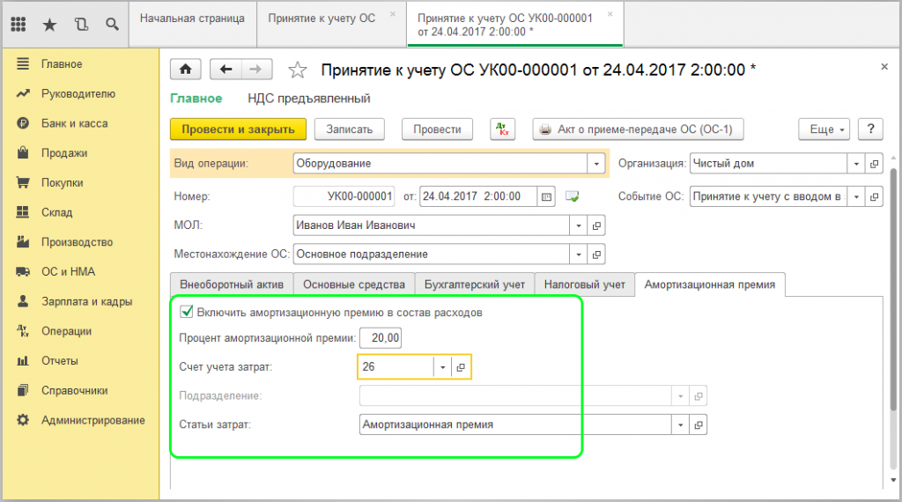Open calendar picker next to date field
The image size is (902, 502).
coord(546,196)
